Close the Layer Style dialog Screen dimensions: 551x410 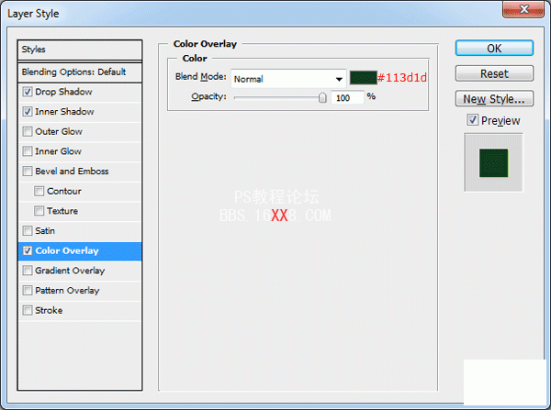(x=523, y=9)
